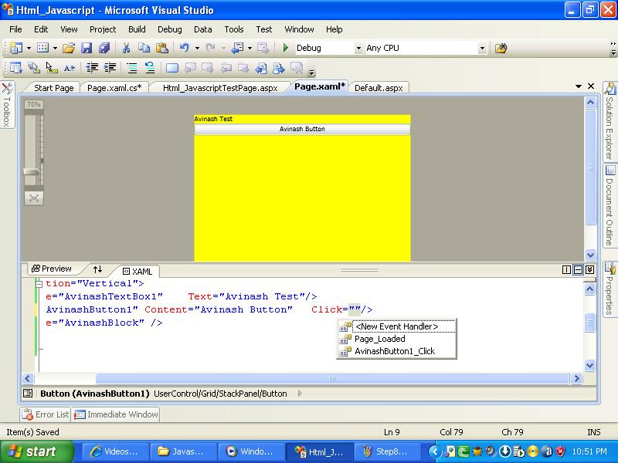Switch to the Default.aspx tab

pos(379,88)
